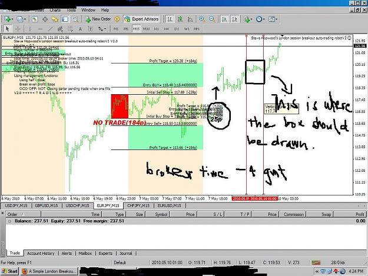Click the Terminal window icon
Screen dimensions: 368x276
pos(65,19)
